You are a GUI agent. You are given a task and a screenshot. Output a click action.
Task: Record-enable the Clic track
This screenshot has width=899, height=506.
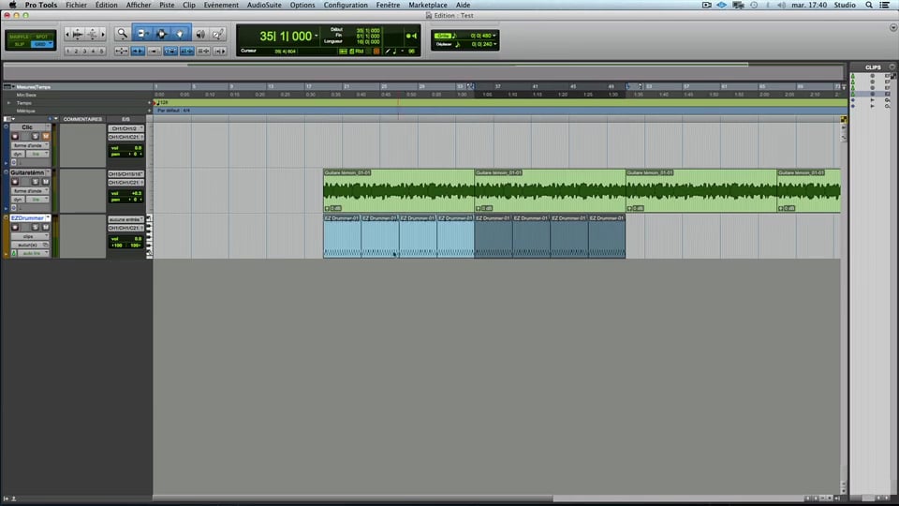16,137
